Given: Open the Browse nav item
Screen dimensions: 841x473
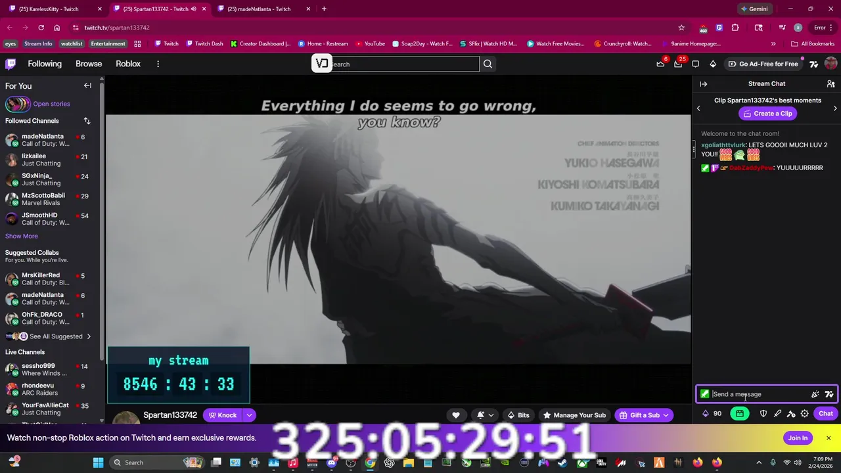Looking at the screenshot, I should point(89,64).
